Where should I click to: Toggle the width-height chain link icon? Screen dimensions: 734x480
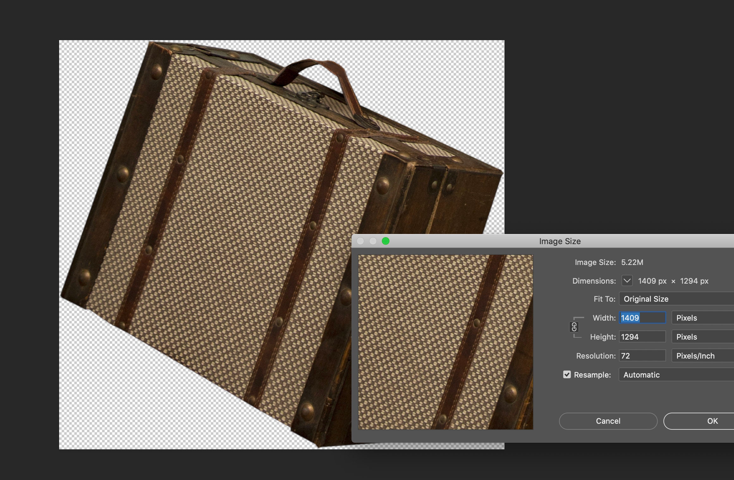pyautogui.click(x=574, y=327)
